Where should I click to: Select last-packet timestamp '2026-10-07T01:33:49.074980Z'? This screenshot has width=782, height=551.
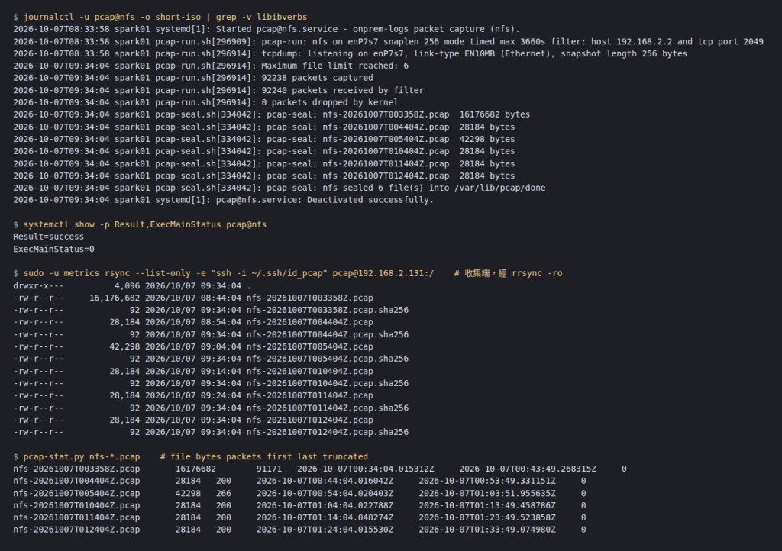[x=487, y=530]
